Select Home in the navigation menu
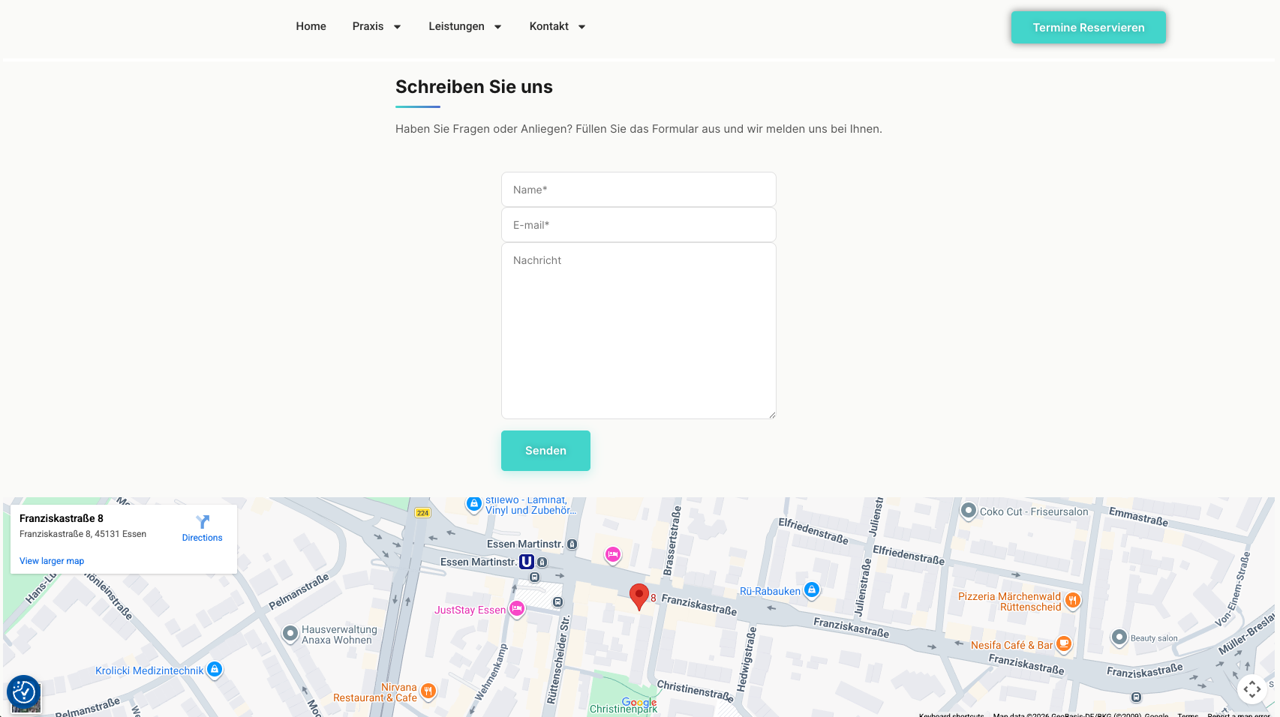Image resolution: width=1280 pixels, height=717 pixels. click(311, 26)
